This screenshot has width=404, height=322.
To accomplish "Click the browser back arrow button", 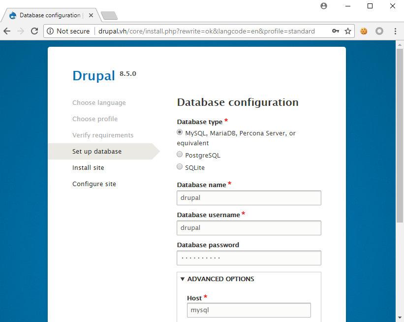I will coord(7,31).
